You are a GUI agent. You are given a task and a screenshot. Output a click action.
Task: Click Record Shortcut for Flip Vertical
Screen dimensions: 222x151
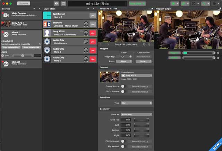(x=140, y=146)
